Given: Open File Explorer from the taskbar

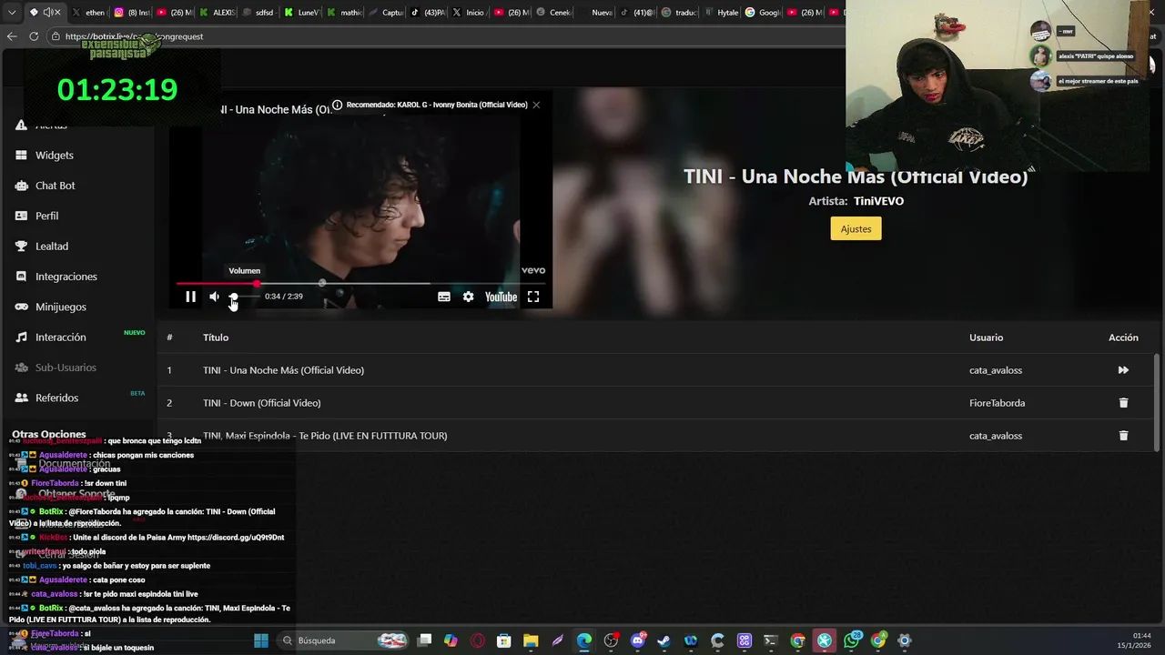Looking at the screenshot, I should [531, 640].
